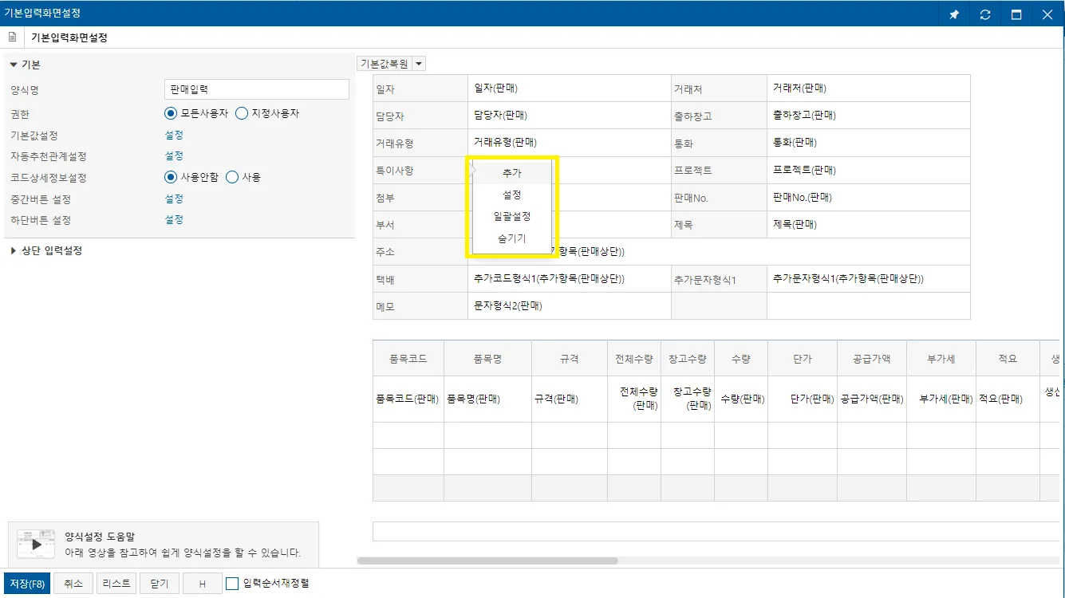
Task: Collapse the 기본 section
Action: pyautogui.click(x=14, y=65)
